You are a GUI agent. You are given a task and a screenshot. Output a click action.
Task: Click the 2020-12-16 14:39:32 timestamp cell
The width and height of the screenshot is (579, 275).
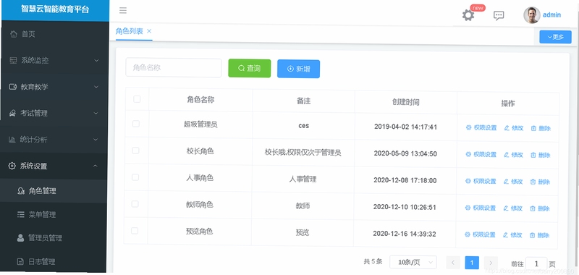405,234
